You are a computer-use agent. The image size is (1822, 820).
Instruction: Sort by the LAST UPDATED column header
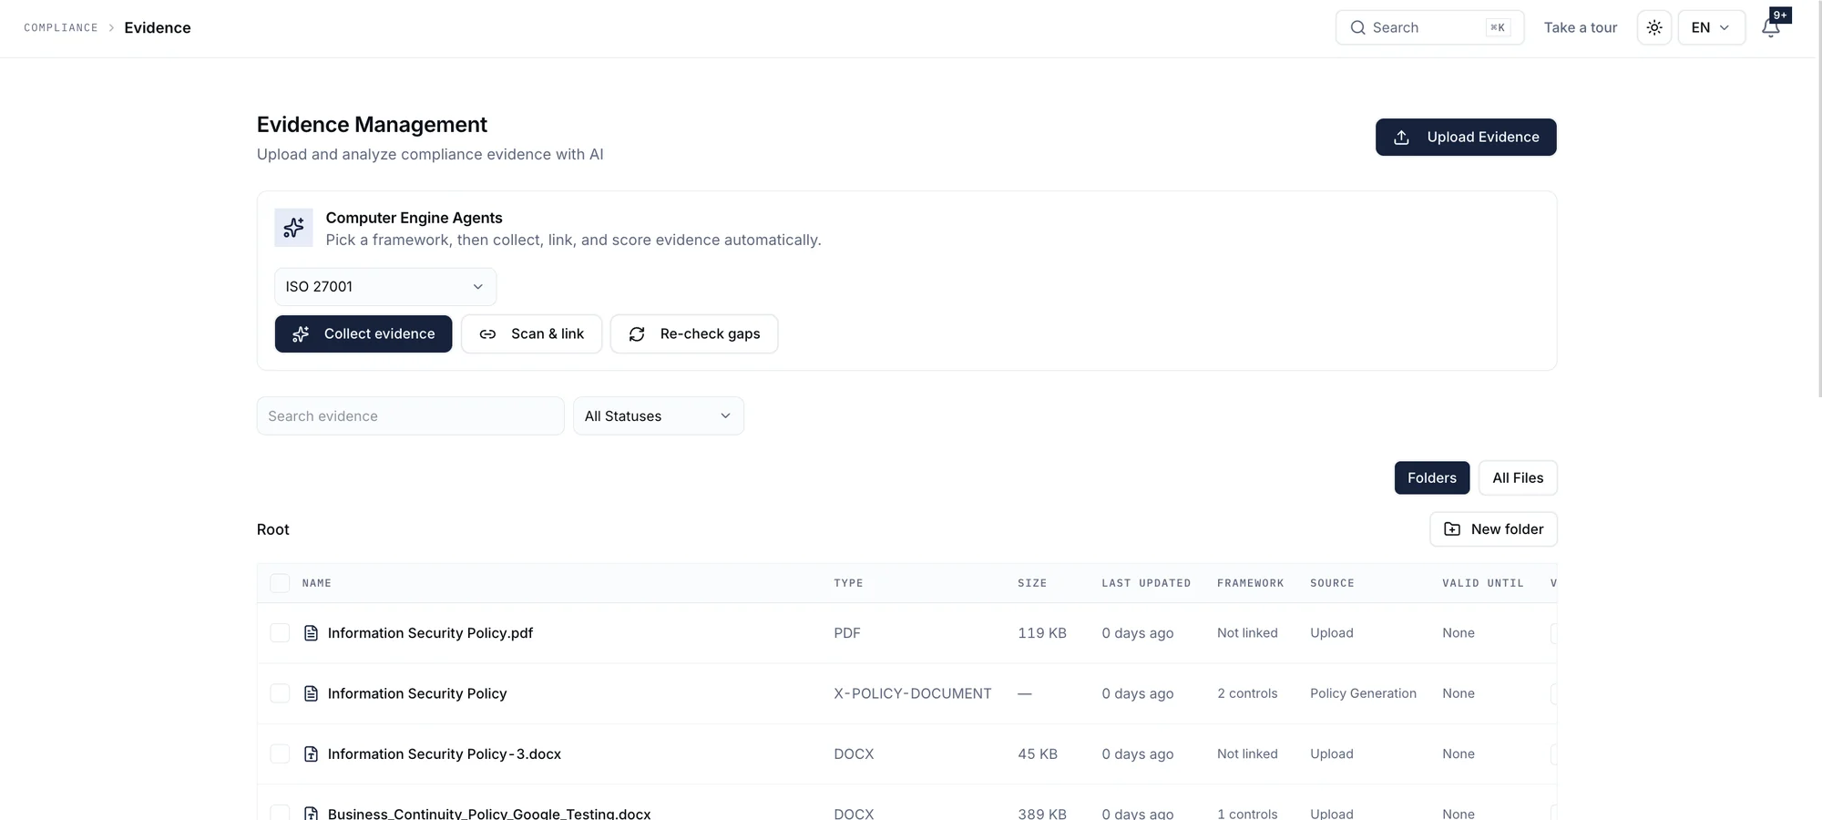pos(1146,583)
